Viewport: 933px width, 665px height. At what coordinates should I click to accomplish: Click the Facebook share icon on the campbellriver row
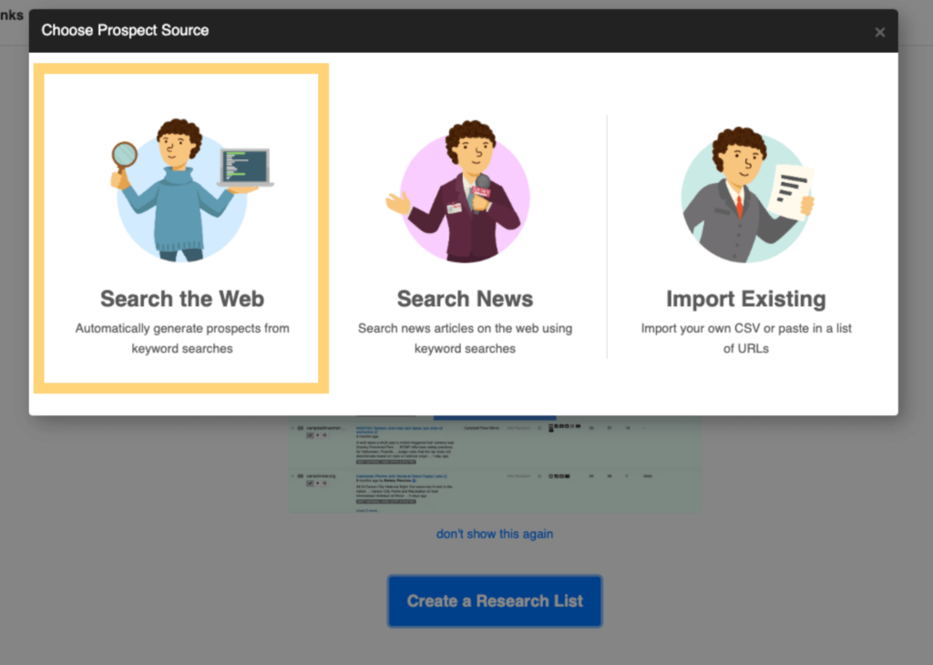563,427
